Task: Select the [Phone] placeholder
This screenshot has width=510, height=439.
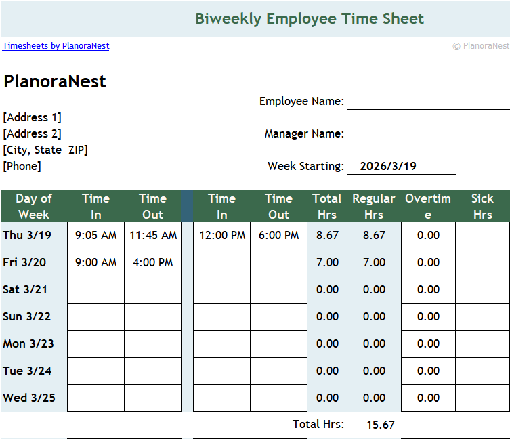Action: tap(22, 166)
